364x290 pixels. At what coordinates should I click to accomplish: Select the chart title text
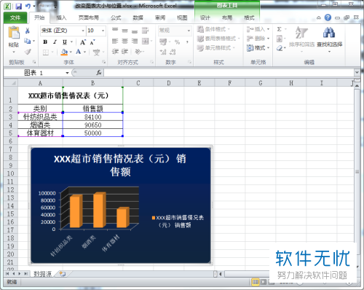click(x=120, y=165)
